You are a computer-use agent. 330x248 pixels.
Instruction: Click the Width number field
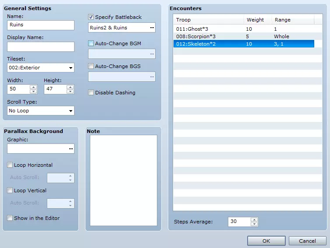[x=18, y=89]
